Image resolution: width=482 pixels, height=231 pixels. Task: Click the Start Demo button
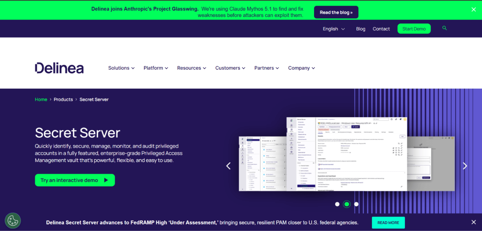[x=414, y=29]
